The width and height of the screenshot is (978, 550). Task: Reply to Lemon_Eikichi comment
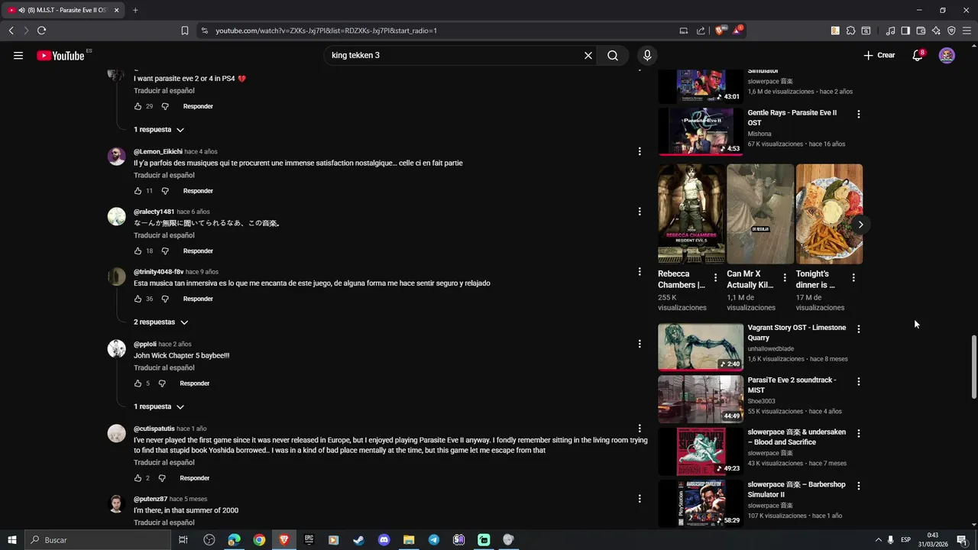point(198,191)
